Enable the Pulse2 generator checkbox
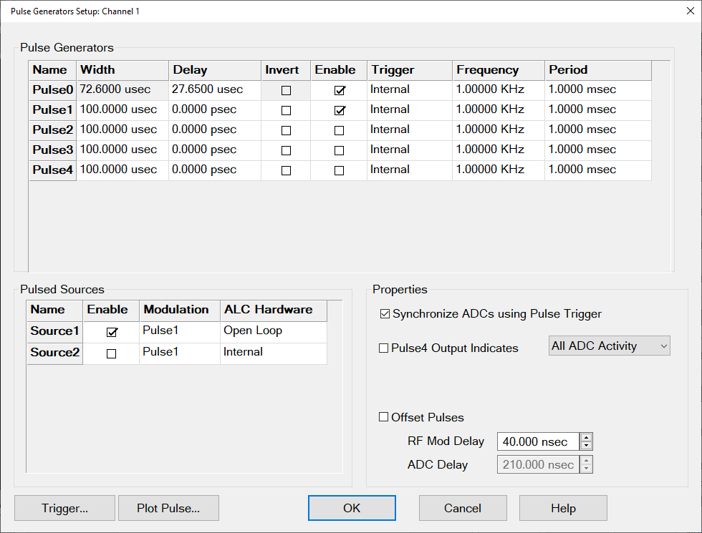Screen dimensions: 702x533 (340, 131)
